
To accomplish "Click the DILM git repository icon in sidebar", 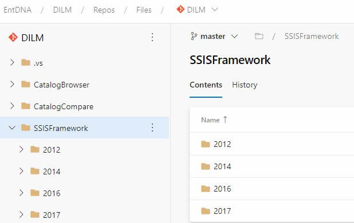I will click(x=13, y=37).
